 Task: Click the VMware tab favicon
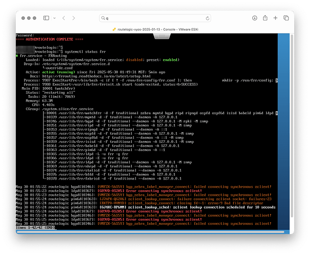pos(114,29)
